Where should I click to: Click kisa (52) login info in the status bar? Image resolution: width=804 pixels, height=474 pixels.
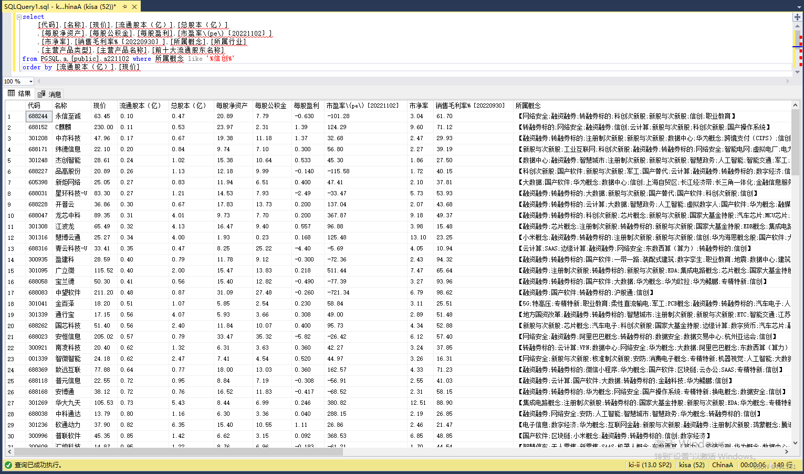[691, 465]
